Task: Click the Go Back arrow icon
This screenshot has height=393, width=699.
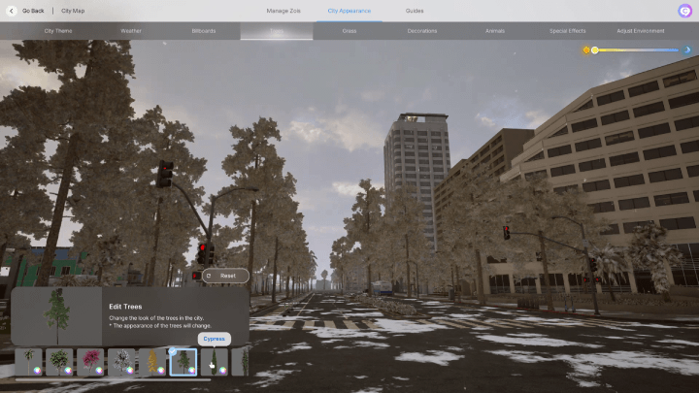Action: 11,11
